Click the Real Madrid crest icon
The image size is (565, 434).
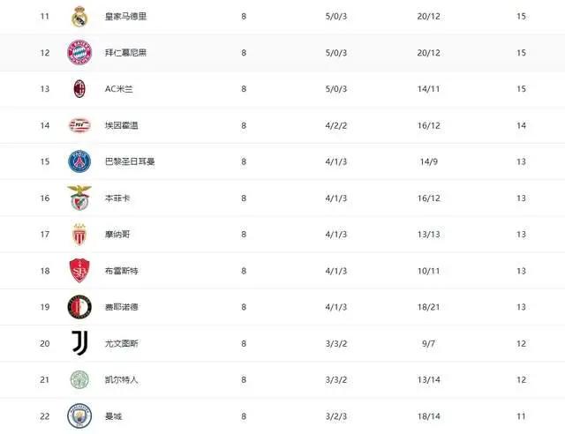(79, 17)
